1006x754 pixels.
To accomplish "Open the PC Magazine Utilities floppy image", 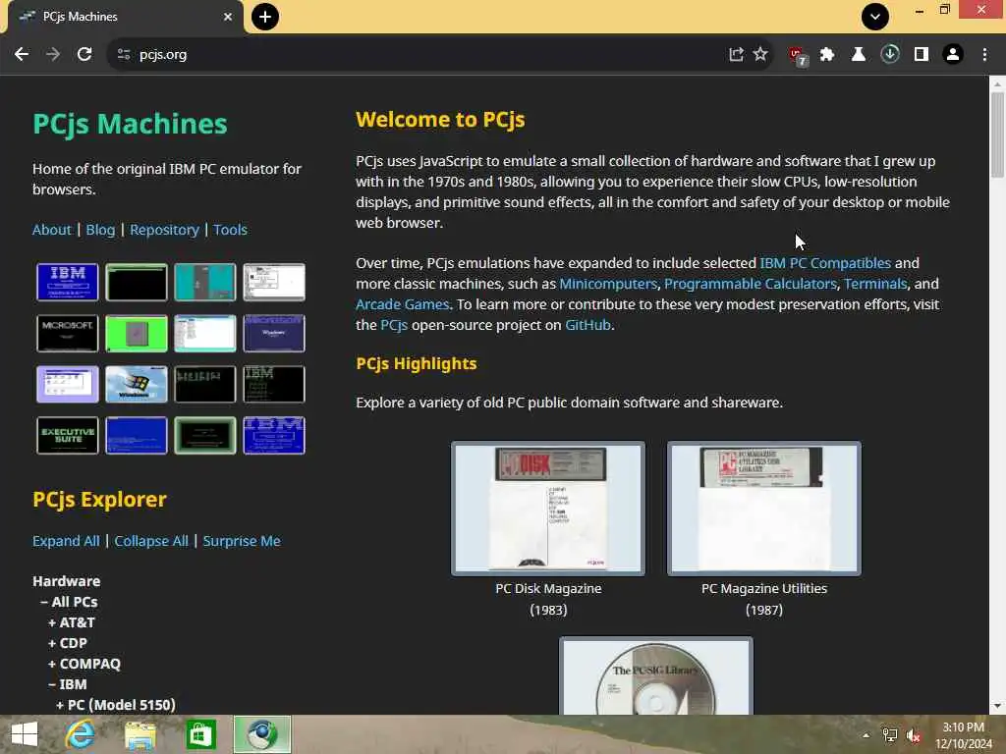I will [x=764, y=509].
